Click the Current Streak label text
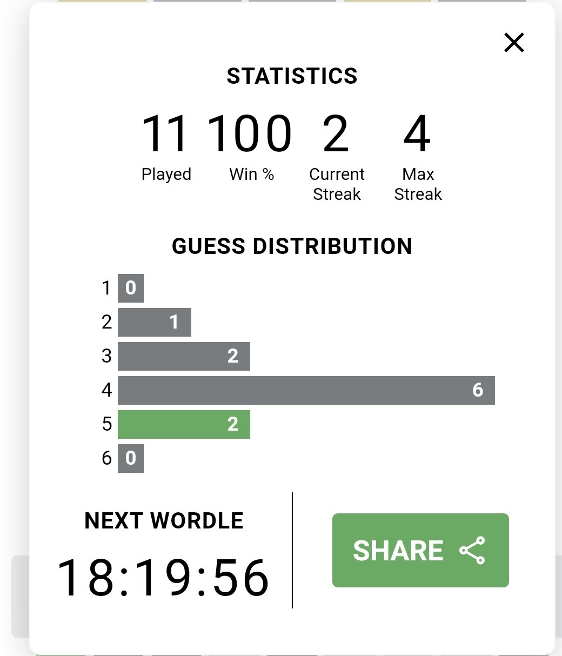The height and width of the screenshot is (656, 562). [337, 184]
